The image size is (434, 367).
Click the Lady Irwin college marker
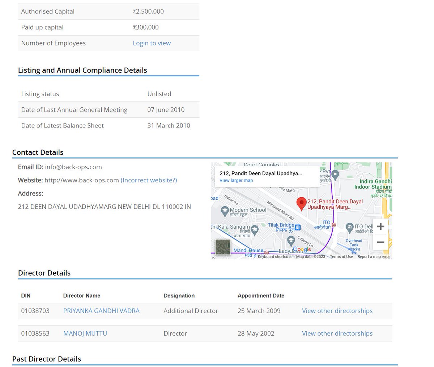click(x=291, y=240)
